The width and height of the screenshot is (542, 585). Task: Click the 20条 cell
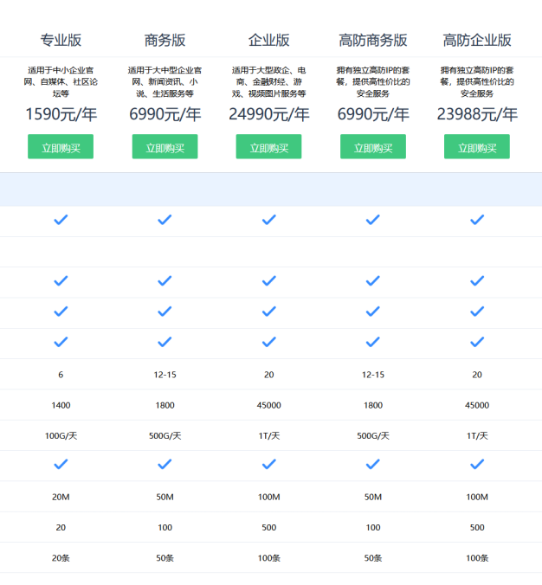coord(61,558)
